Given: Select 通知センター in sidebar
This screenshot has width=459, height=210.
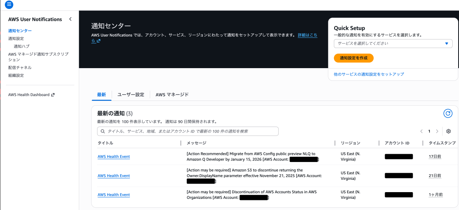Looking at the screenshot, I should coord(20,31).
